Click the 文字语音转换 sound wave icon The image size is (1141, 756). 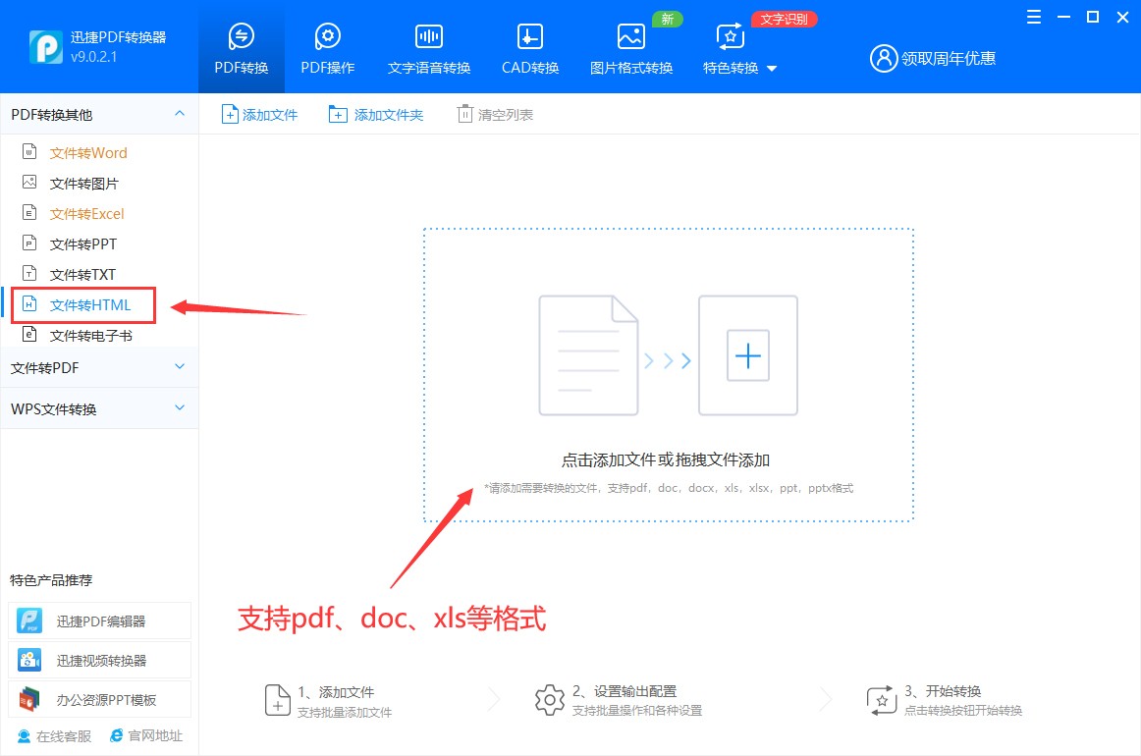(428, 35)
